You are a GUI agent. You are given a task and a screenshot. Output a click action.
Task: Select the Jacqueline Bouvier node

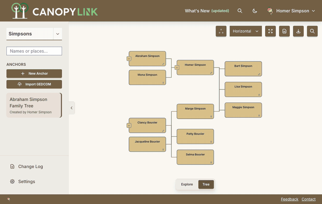click(x=148, y=144)
